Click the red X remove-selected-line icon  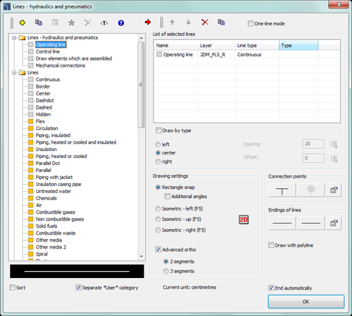coord(205,22)
